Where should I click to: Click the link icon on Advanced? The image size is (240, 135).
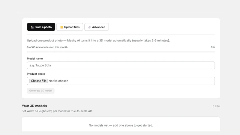[x=89, y=27]
